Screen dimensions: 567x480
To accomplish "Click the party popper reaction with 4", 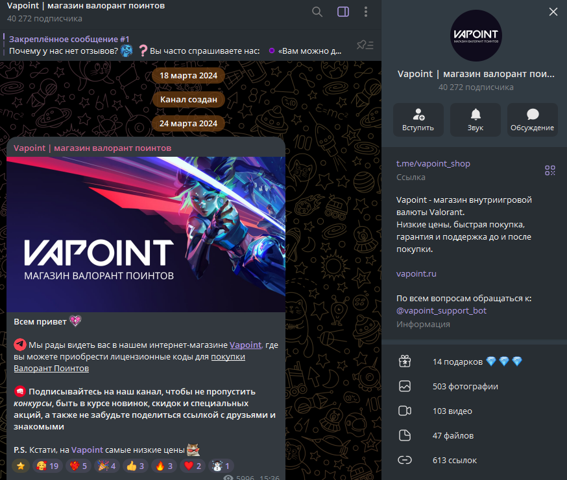I will (107, 466).
